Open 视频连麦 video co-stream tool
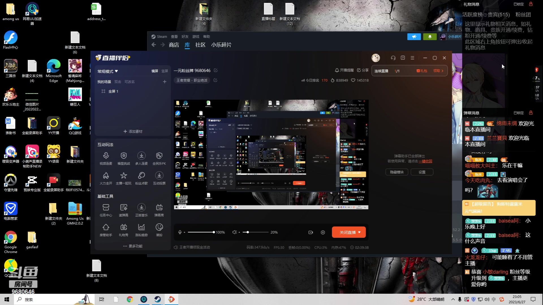The height and width of the screenshot is (305, 543). tap(106, 158)
